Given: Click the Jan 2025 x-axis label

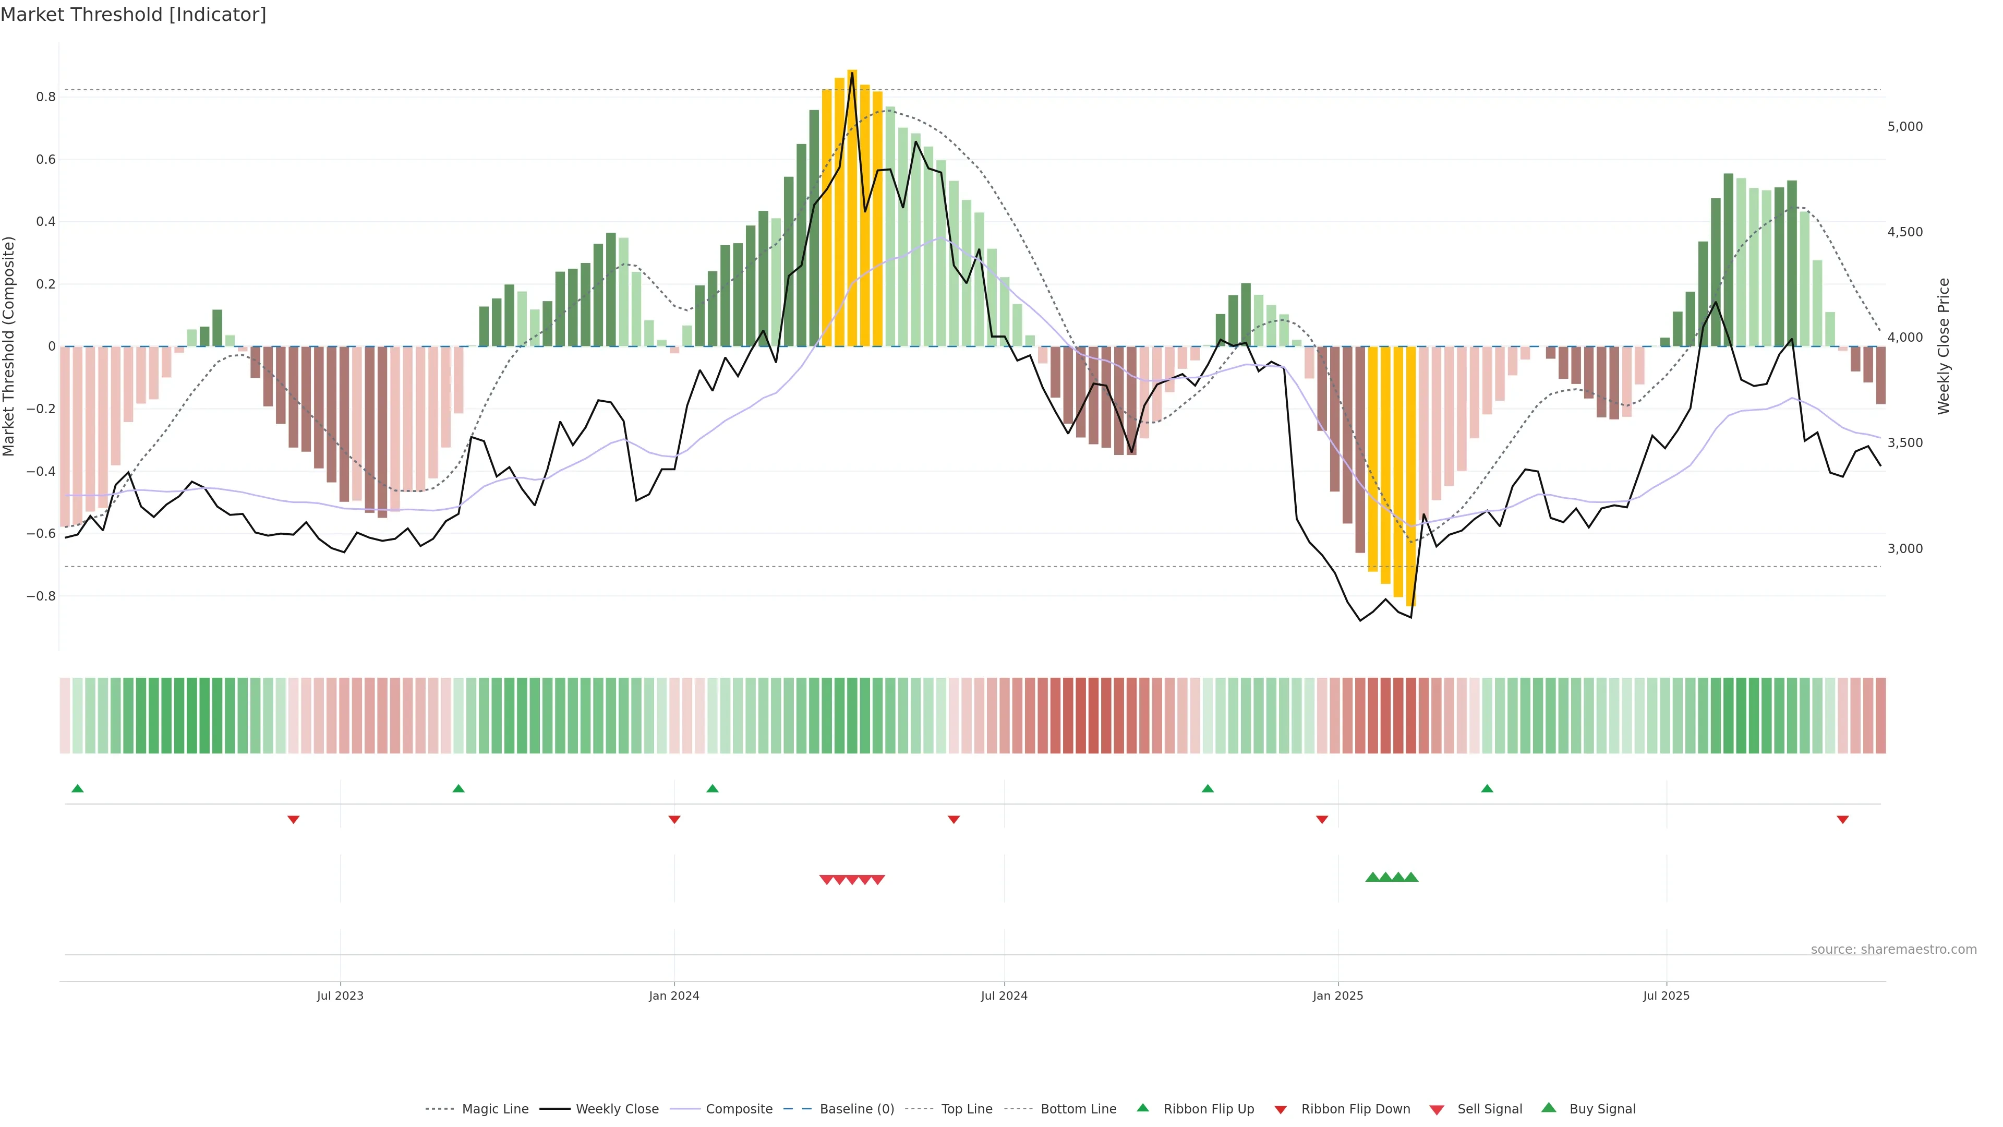Looking at the screenshot, I should coord(1337,996).
